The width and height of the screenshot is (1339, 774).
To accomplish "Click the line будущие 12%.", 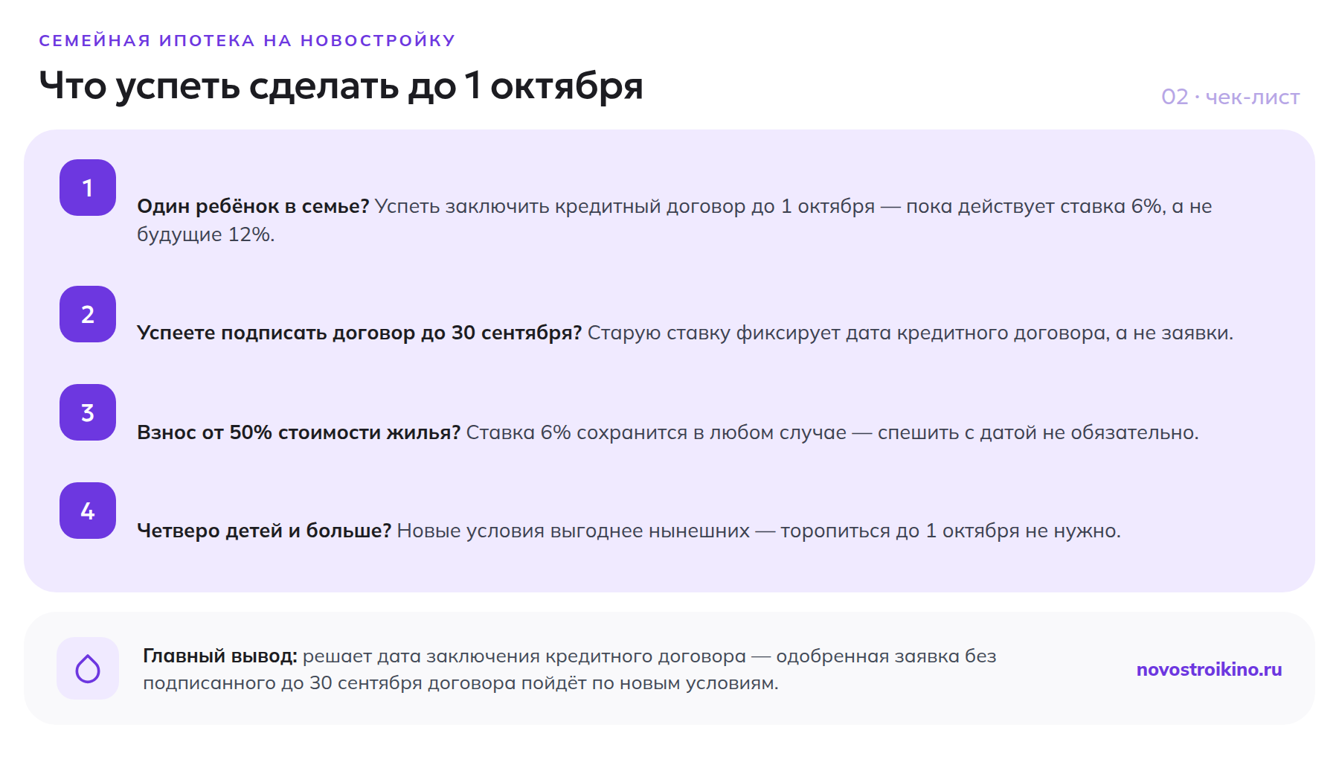I will point(206,234).
